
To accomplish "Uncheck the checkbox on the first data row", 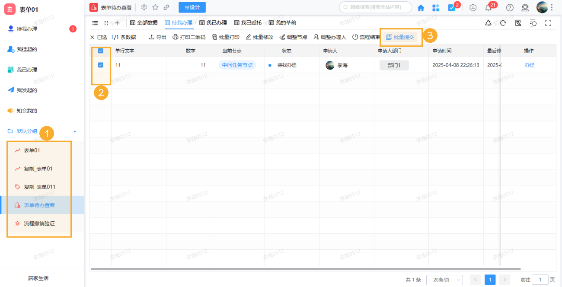I will pyautogui.click(x=101, y=65).
